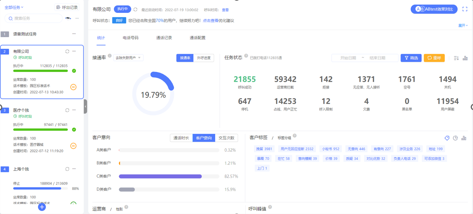Open the more options menu for 上海个独
This screenshot has width=473, height=214.
(74, 169)
